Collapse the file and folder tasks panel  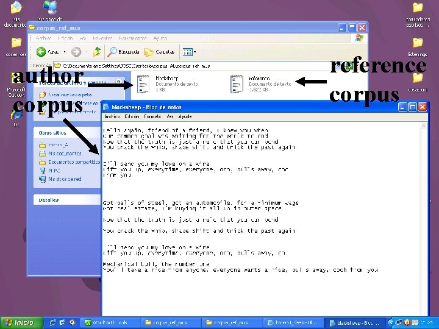pyautogui.click(x=118, y=82)
